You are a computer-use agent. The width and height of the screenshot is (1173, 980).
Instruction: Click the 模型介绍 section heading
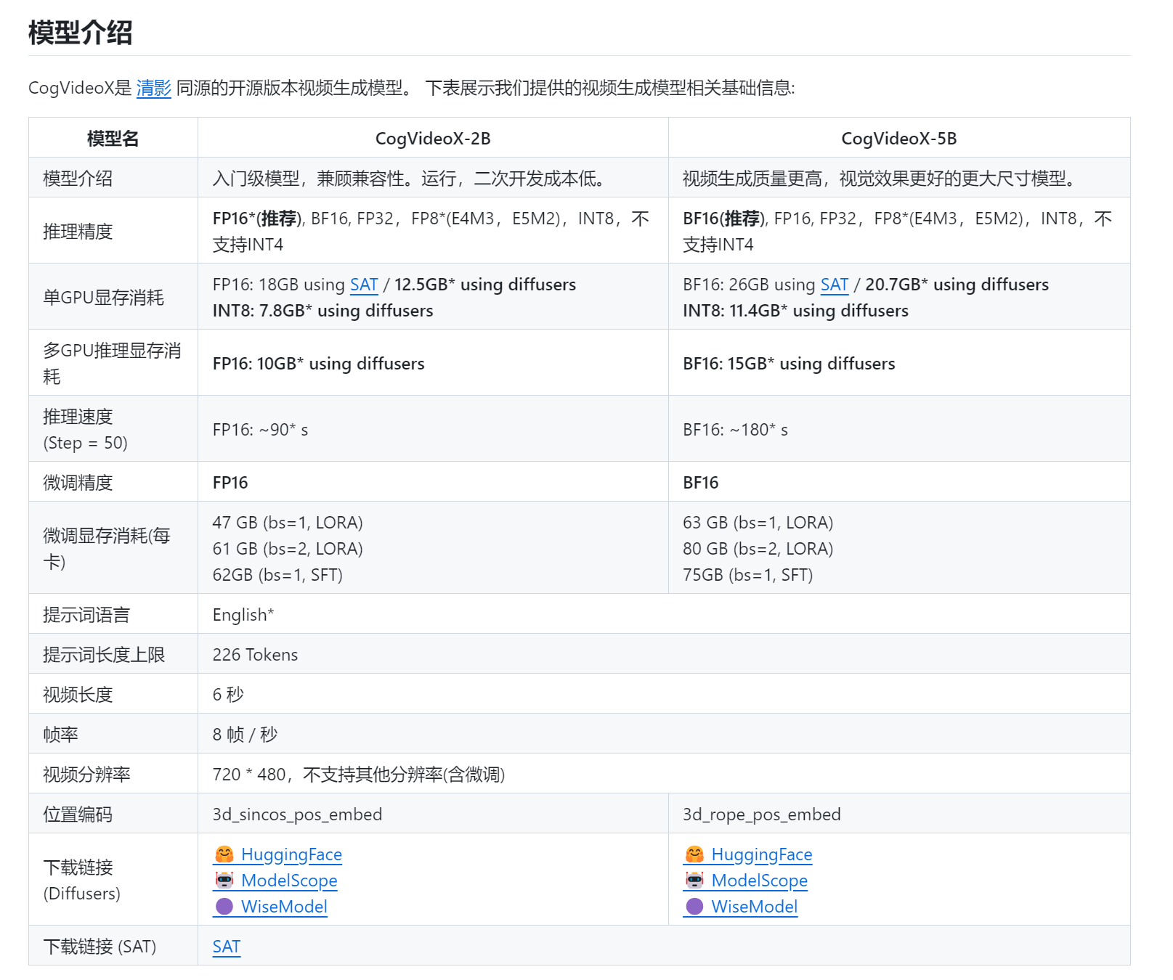[80, 33]
